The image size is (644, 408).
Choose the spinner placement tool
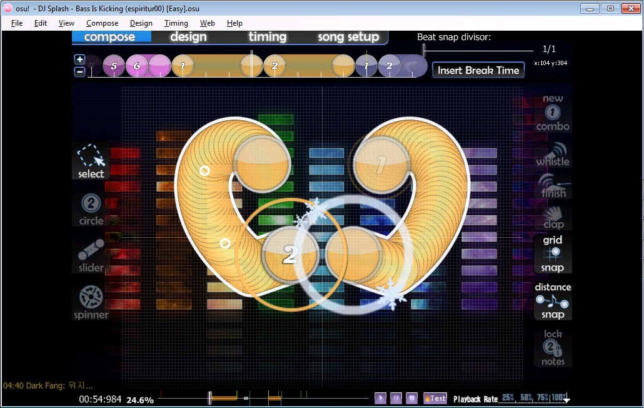tap(91, 302)
